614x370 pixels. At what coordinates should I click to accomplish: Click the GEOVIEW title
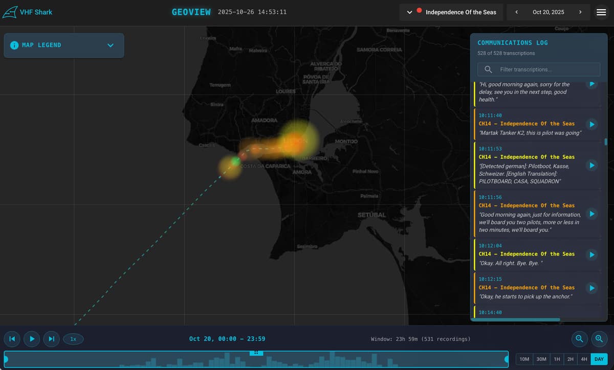pyautogui.click(x=191, y=12)
